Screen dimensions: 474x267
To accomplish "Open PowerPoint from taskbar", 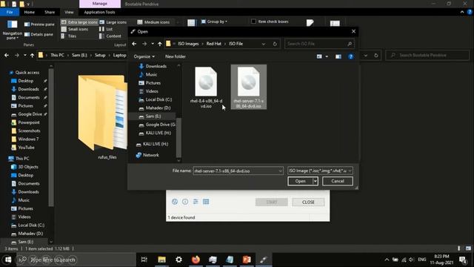I will (247, 260).
